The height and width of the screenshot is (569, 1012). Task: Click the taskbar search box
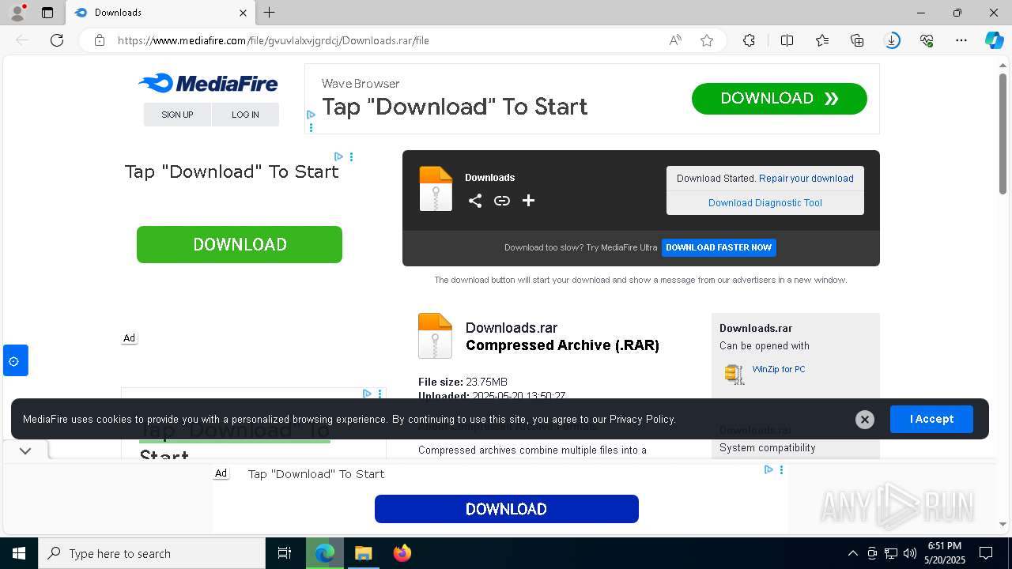152,553
